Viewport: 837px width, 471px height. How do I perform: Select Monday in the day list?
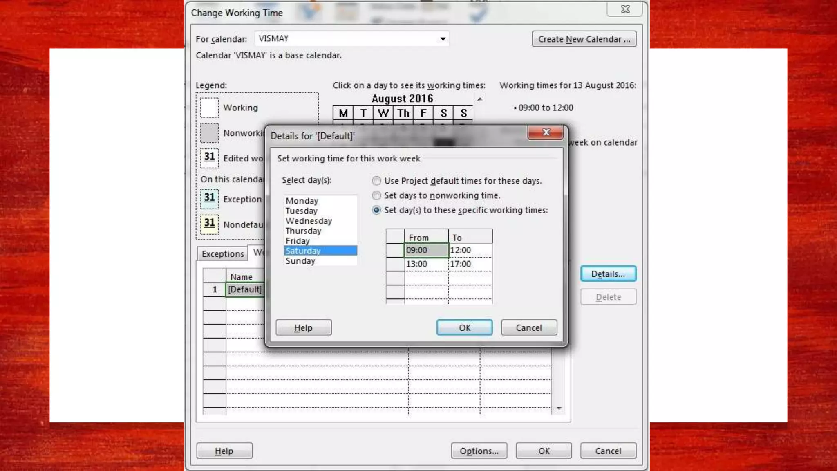coord(302,201)
